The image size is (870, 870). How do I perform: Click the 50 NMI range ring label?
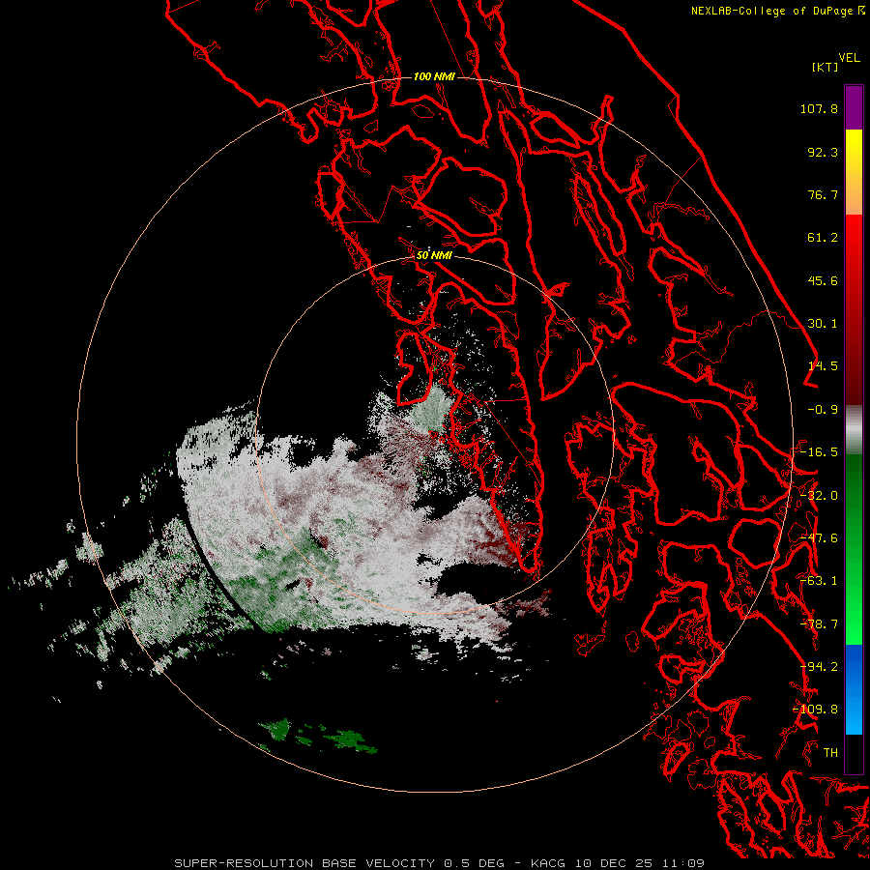[434, 255]
